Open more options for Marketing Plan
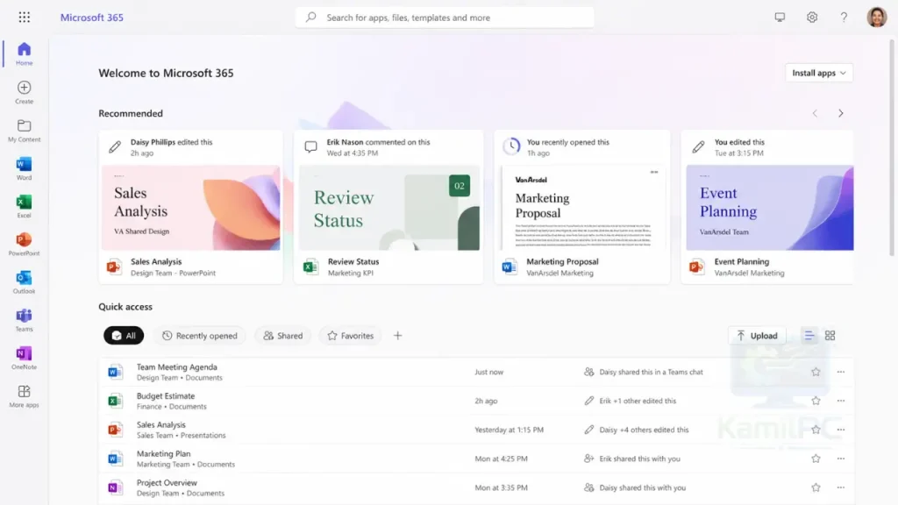Image resolution: width=898 pixels, height=505 pixels. tap(841, 459)
